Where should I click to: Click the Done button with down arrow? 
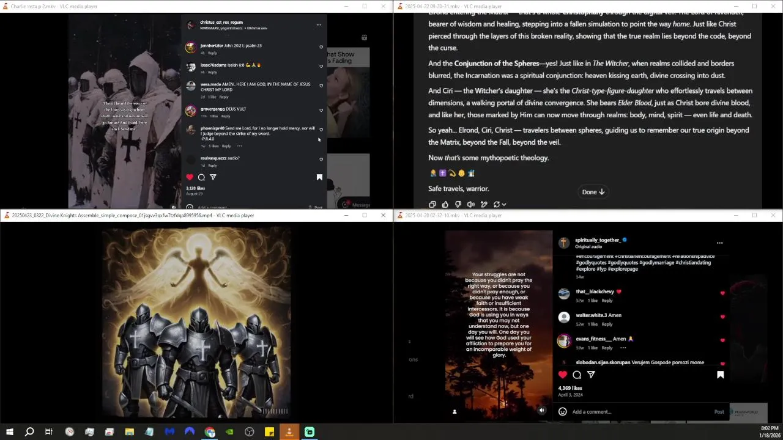tap(593, 192)
